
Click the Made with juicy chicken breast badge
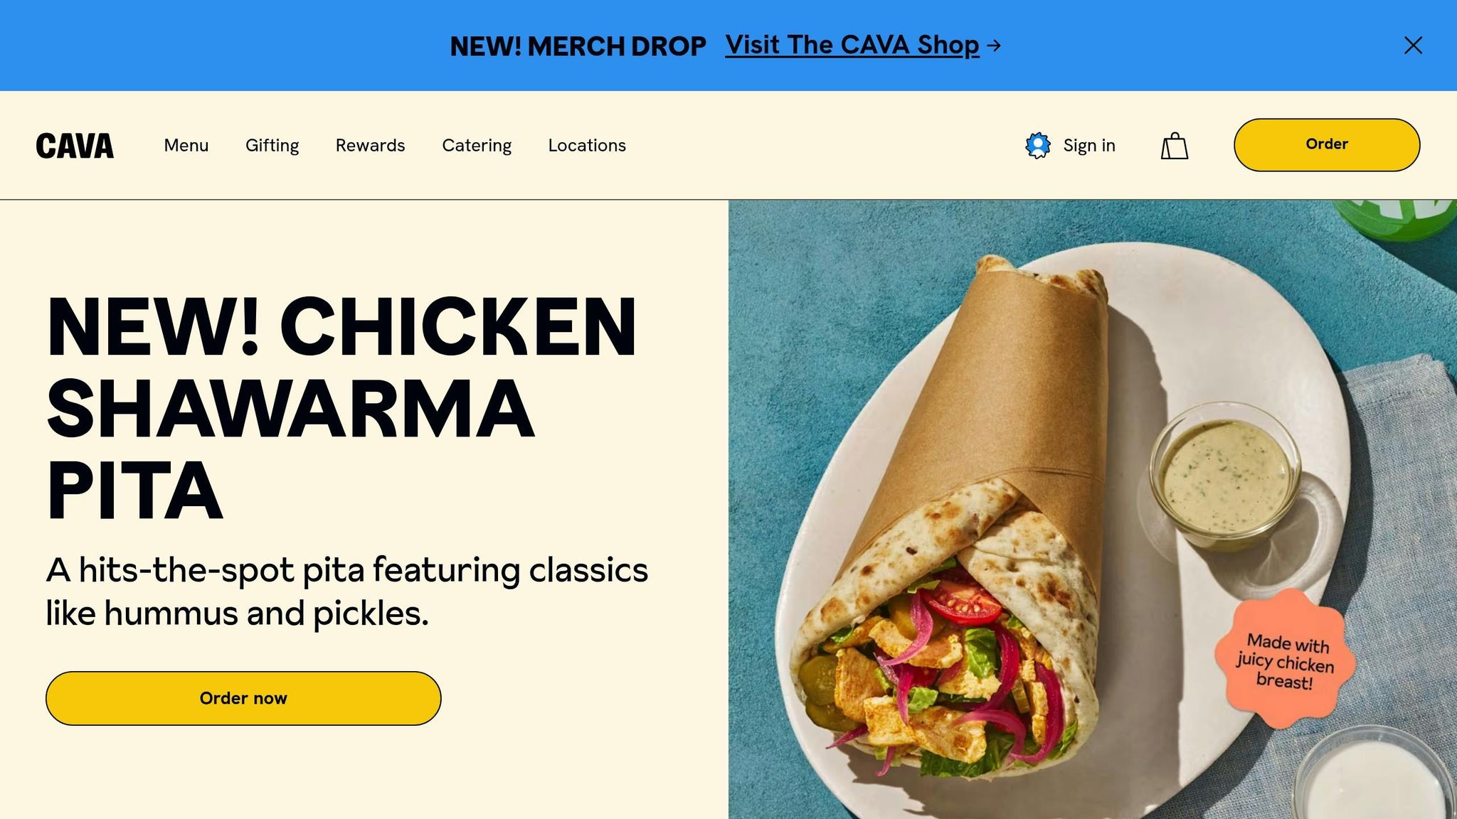coord(1285,659)
